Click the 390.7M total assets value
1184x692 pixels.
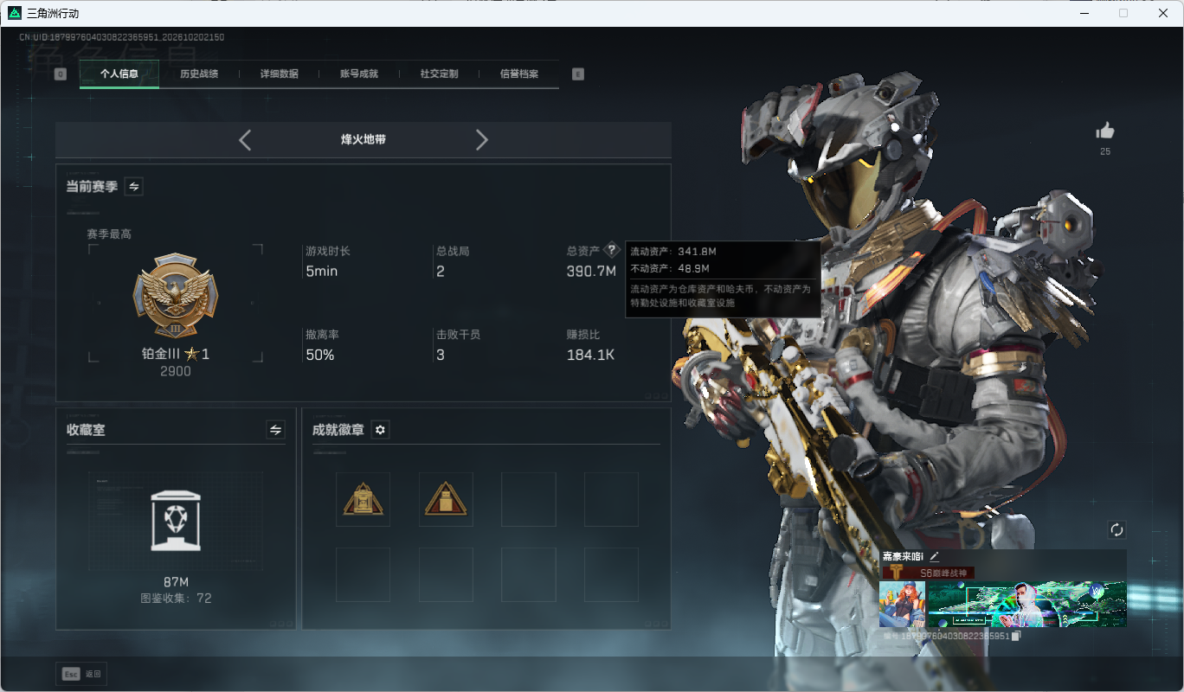tap(591, 272)
